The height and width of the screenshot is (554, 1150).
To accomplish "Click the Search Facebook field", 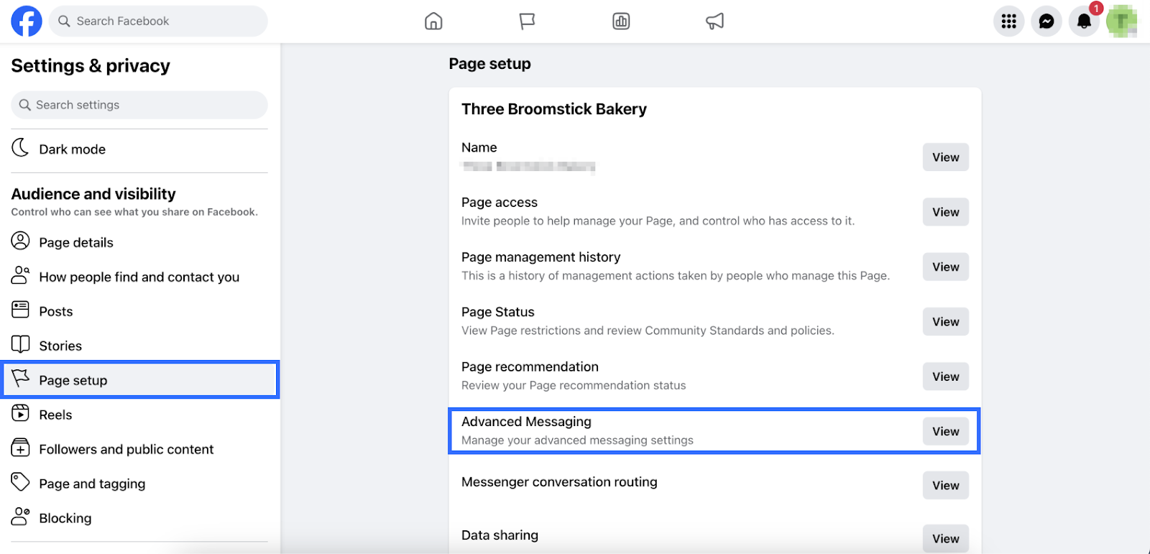I will [x=158, y=22].
